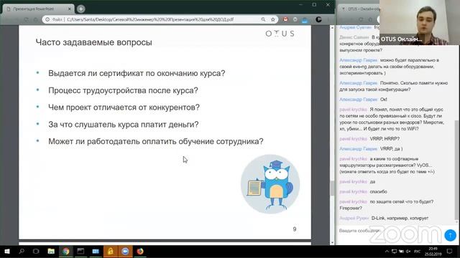Open taskbar search magnifier
Screen dimensions: 460x258
pos(22,252)
